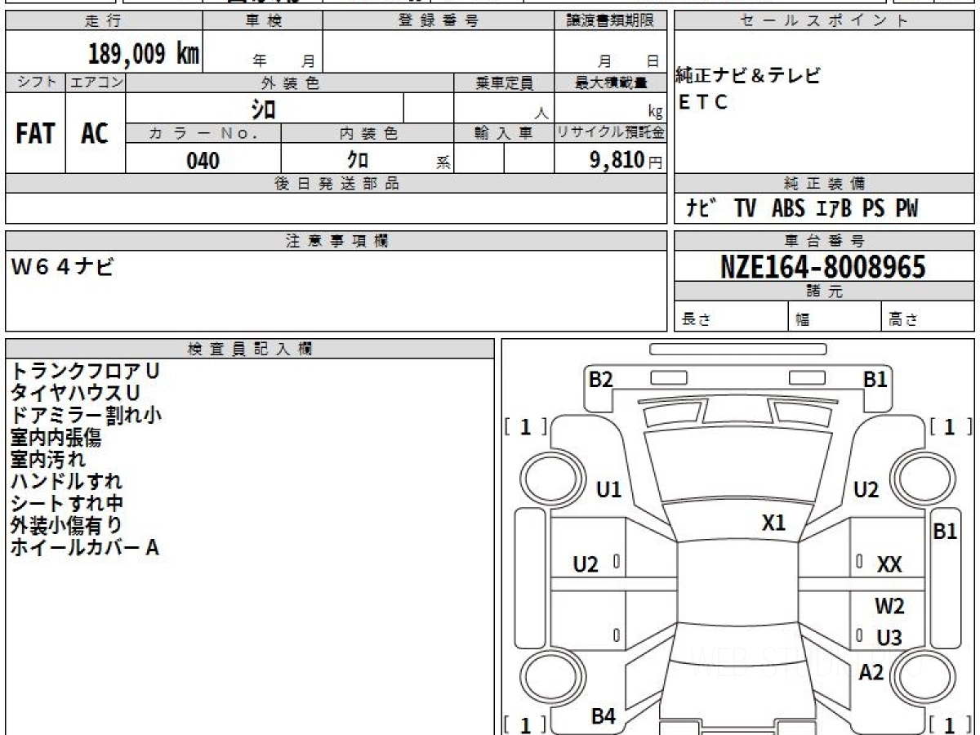Click the カラーNo. header cell

tap(203, 133)
